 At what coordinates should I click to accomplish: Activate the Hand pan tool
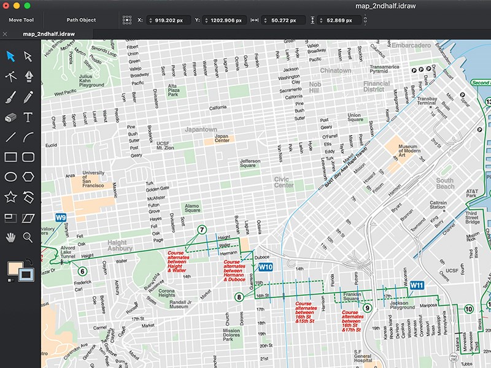pyautogui.click(x=10, y=238)
